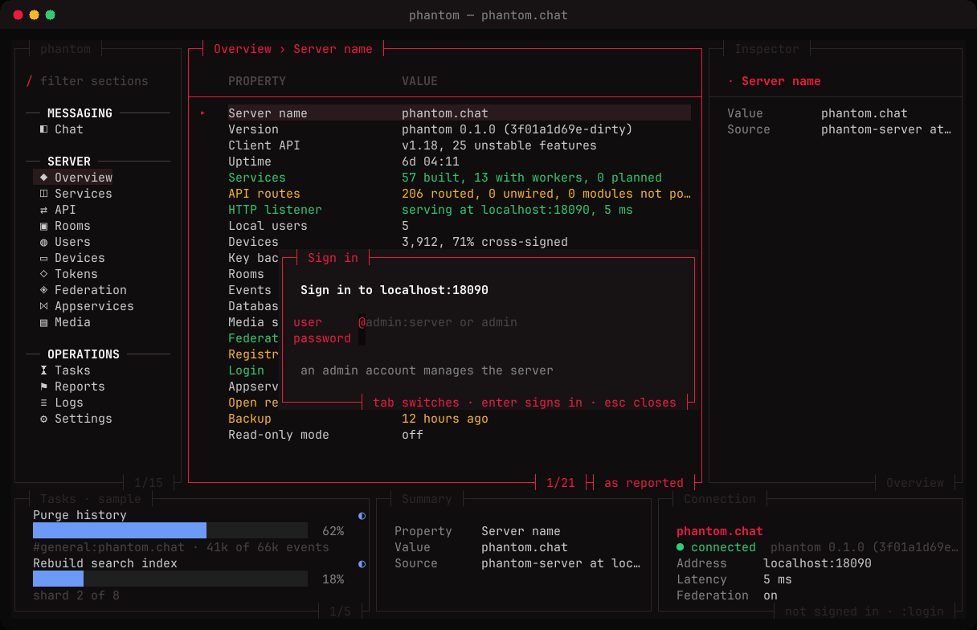977x630 pixels.
Task: Click the Federation on value
Action: click(771, 595)
